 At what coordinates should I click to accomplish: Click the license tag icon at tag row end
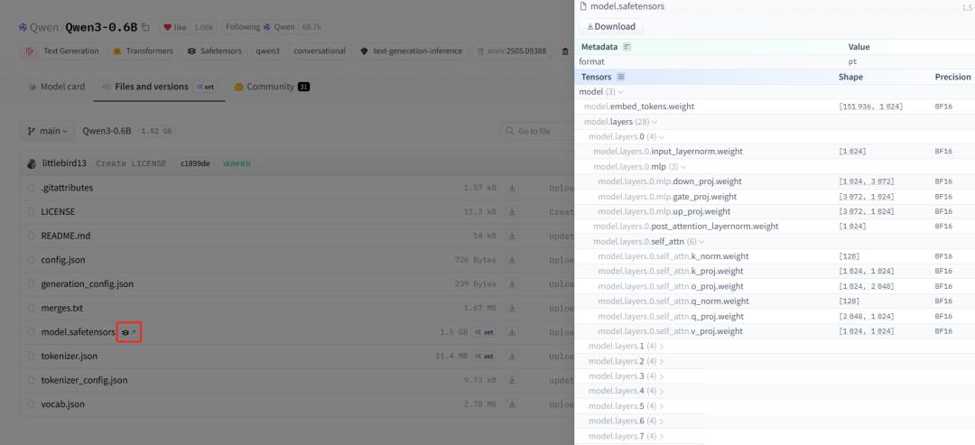[565, 51]
